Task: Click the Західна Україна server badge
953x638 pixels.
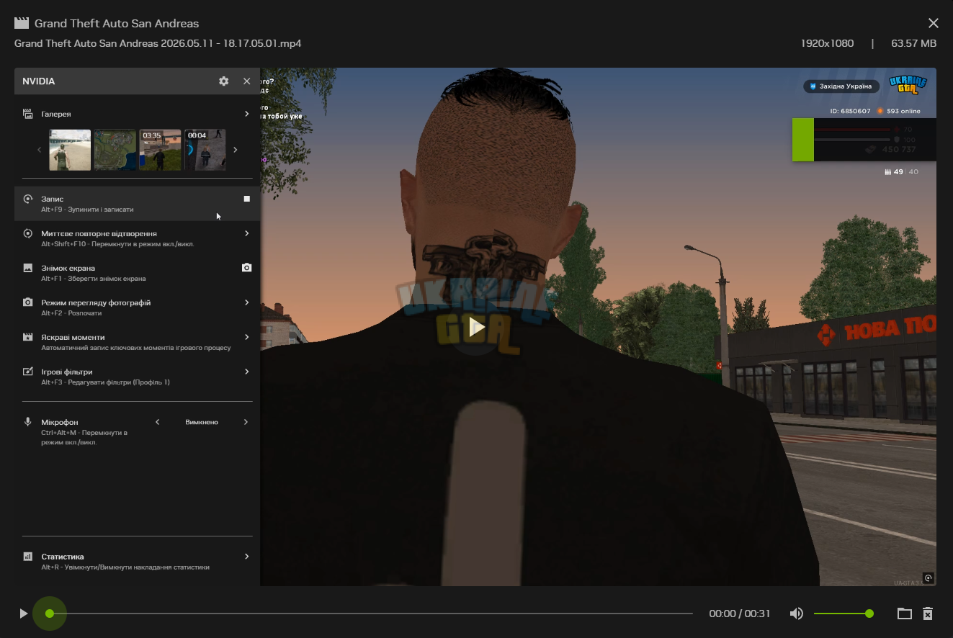Action: [x=841, y=86]
